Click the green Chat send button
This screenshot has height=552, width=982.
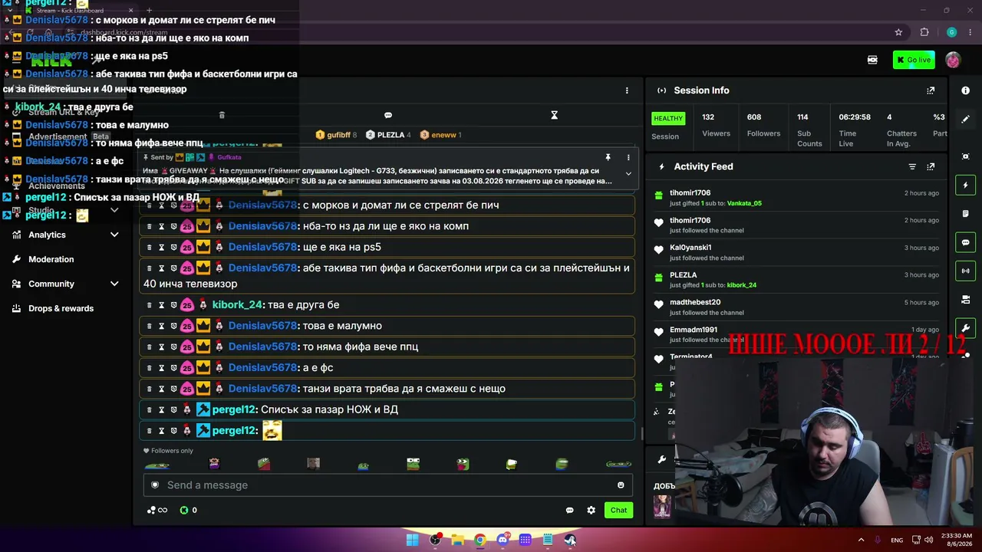[x=618, y=510]
